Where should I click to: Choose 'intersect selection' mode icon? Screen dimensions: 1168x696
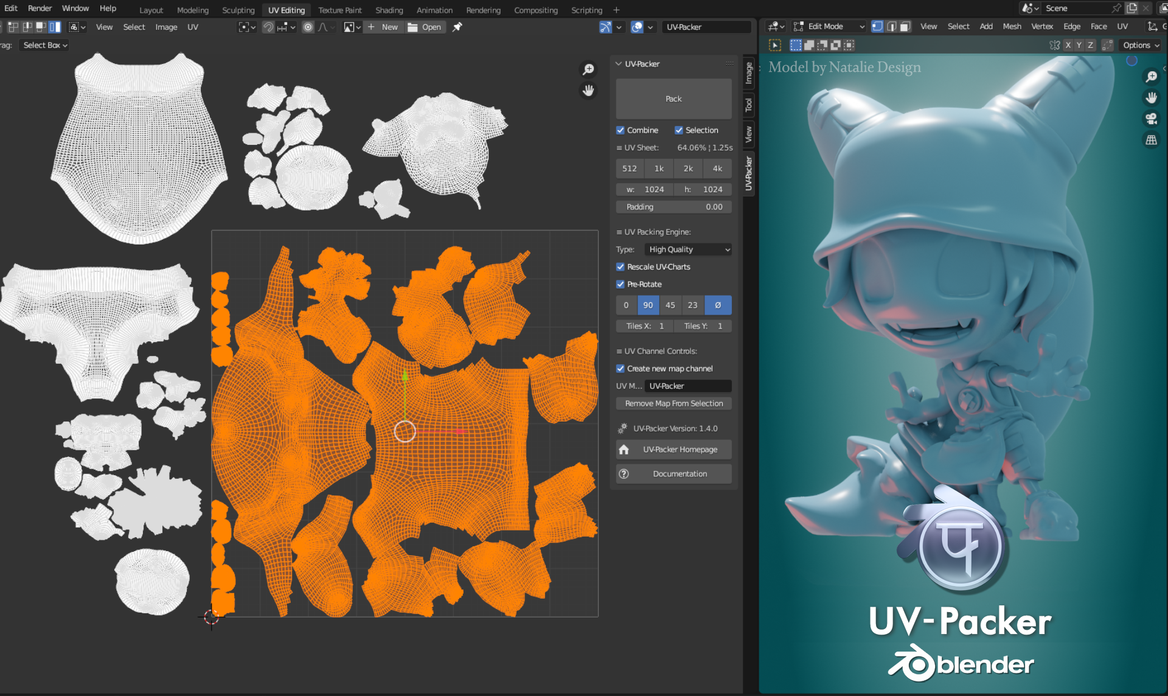[849, 45]
